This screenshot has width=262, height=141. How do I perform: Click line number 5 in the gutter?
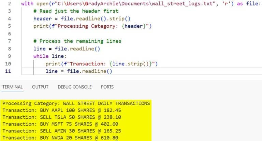(x=9, y=26)
